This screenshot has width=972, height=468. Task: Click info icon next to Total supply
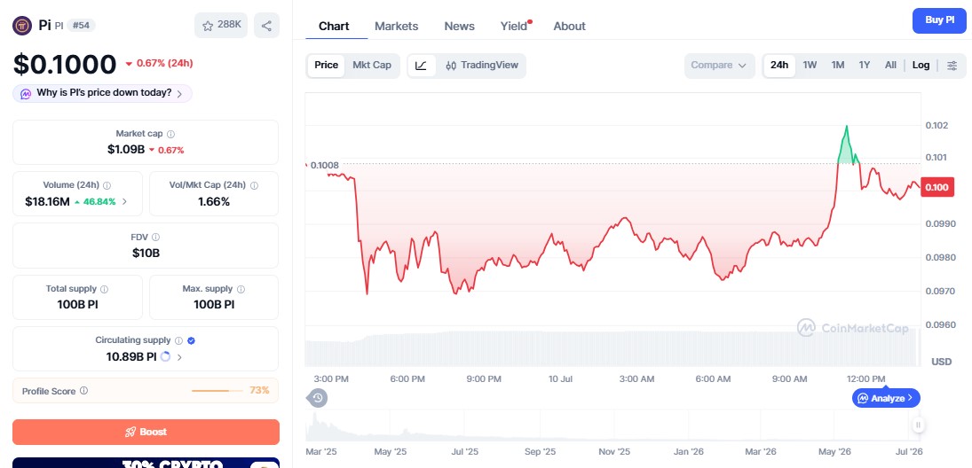[x=104, y=289]
